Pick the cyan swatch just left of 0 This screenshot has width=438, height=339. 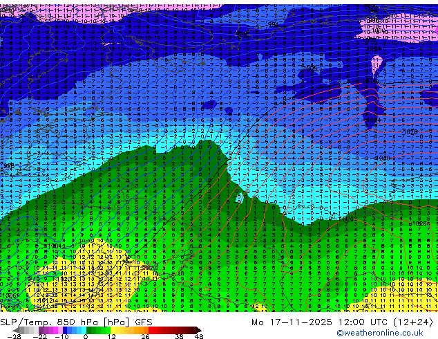click(x=84, y=330)
